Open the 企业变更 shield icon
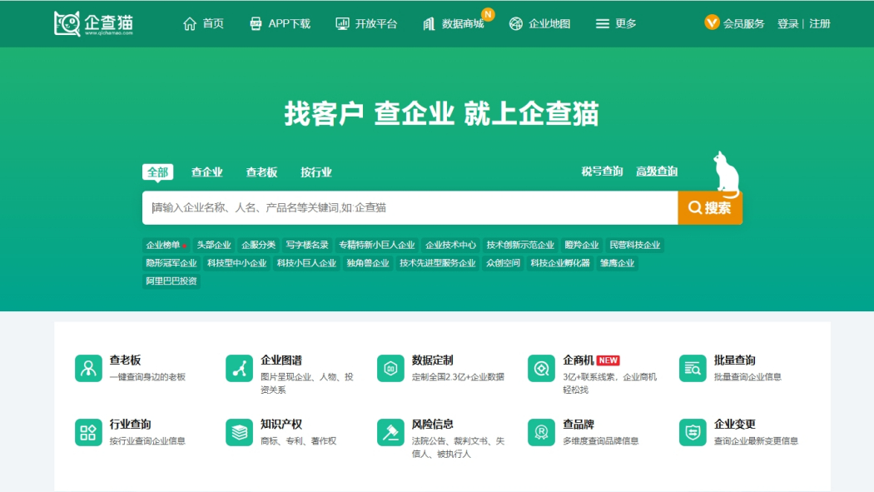 pos(693,432)
